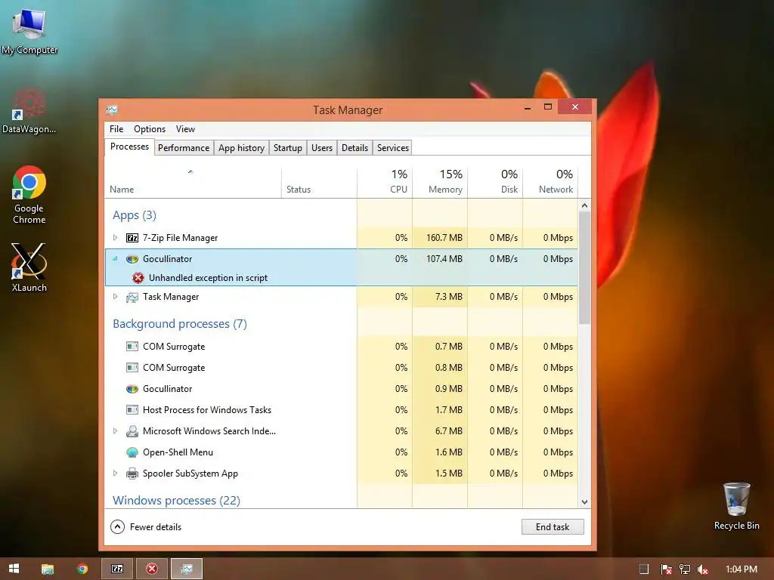Viewport: 774px width, 580px height.
Task: Launch Google Chrome from the desktop
Action: 29,194
